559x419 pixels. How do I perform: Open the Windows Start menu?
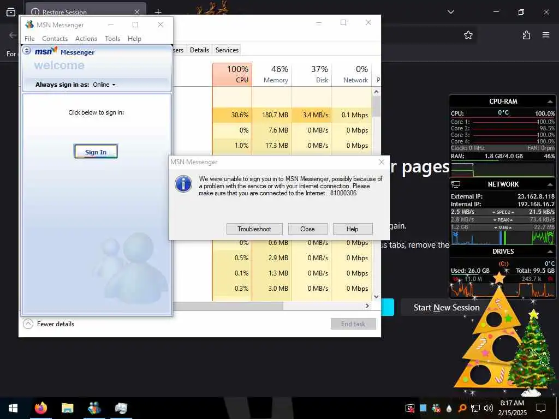13,408
